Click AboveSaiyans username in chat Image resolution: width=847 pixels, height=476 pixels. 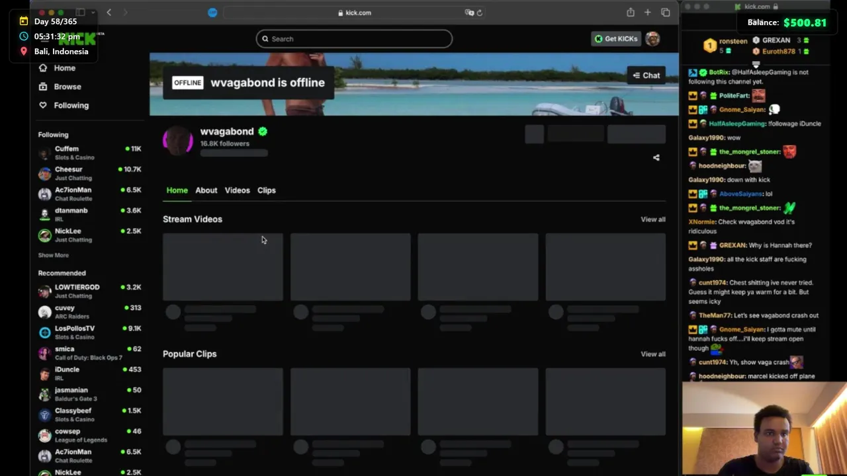740,194
